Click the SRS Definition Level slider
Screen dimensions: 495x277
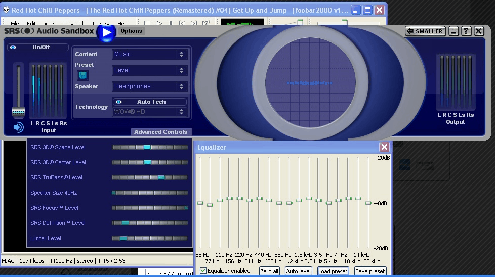(x=150, y=223)
